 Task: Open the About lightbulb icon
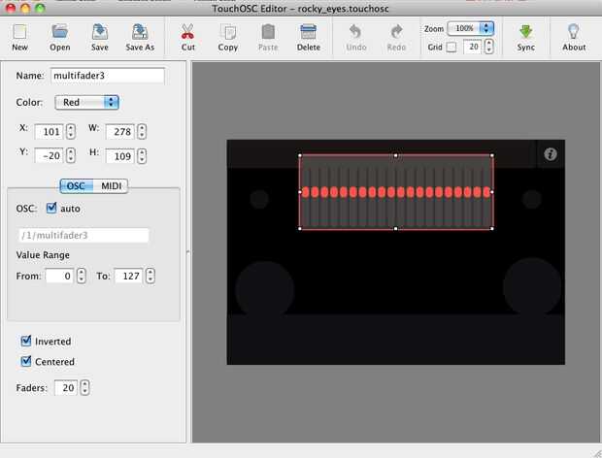574,31
